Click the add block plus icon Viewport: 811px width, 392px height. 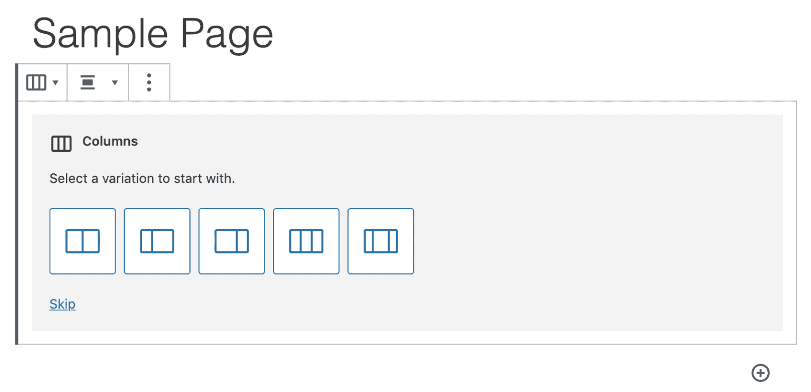coord(760,373)
